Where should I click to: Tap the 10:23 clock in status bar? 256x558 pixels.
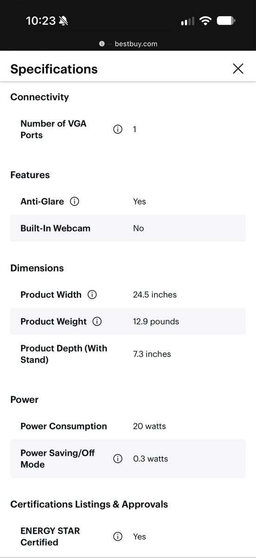point(41,21)
